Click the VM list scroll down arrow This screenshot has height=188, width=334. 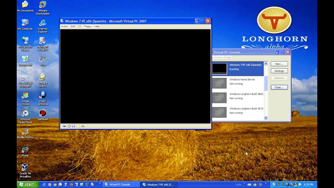click(266, 118)
